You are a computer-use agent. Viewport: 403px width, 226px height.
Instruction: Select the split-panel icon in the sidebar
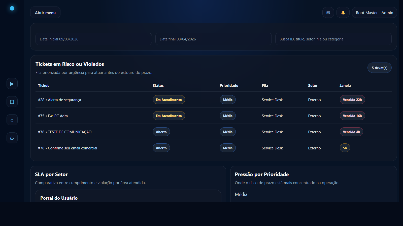12,102
